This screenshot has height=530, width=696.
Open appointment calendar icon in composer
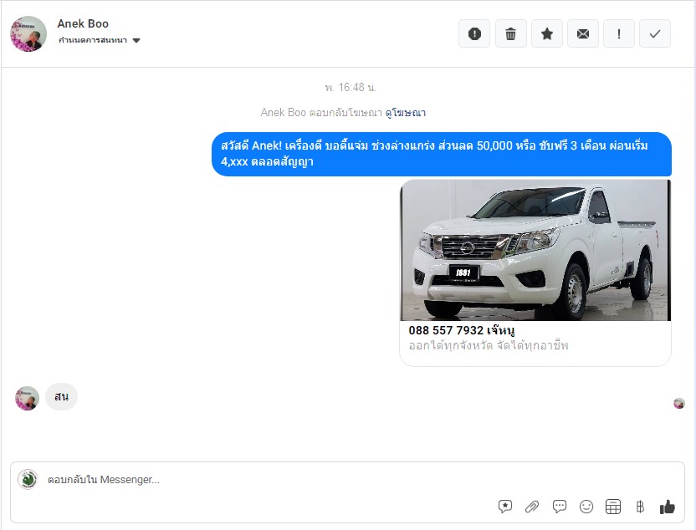point(613,506)
